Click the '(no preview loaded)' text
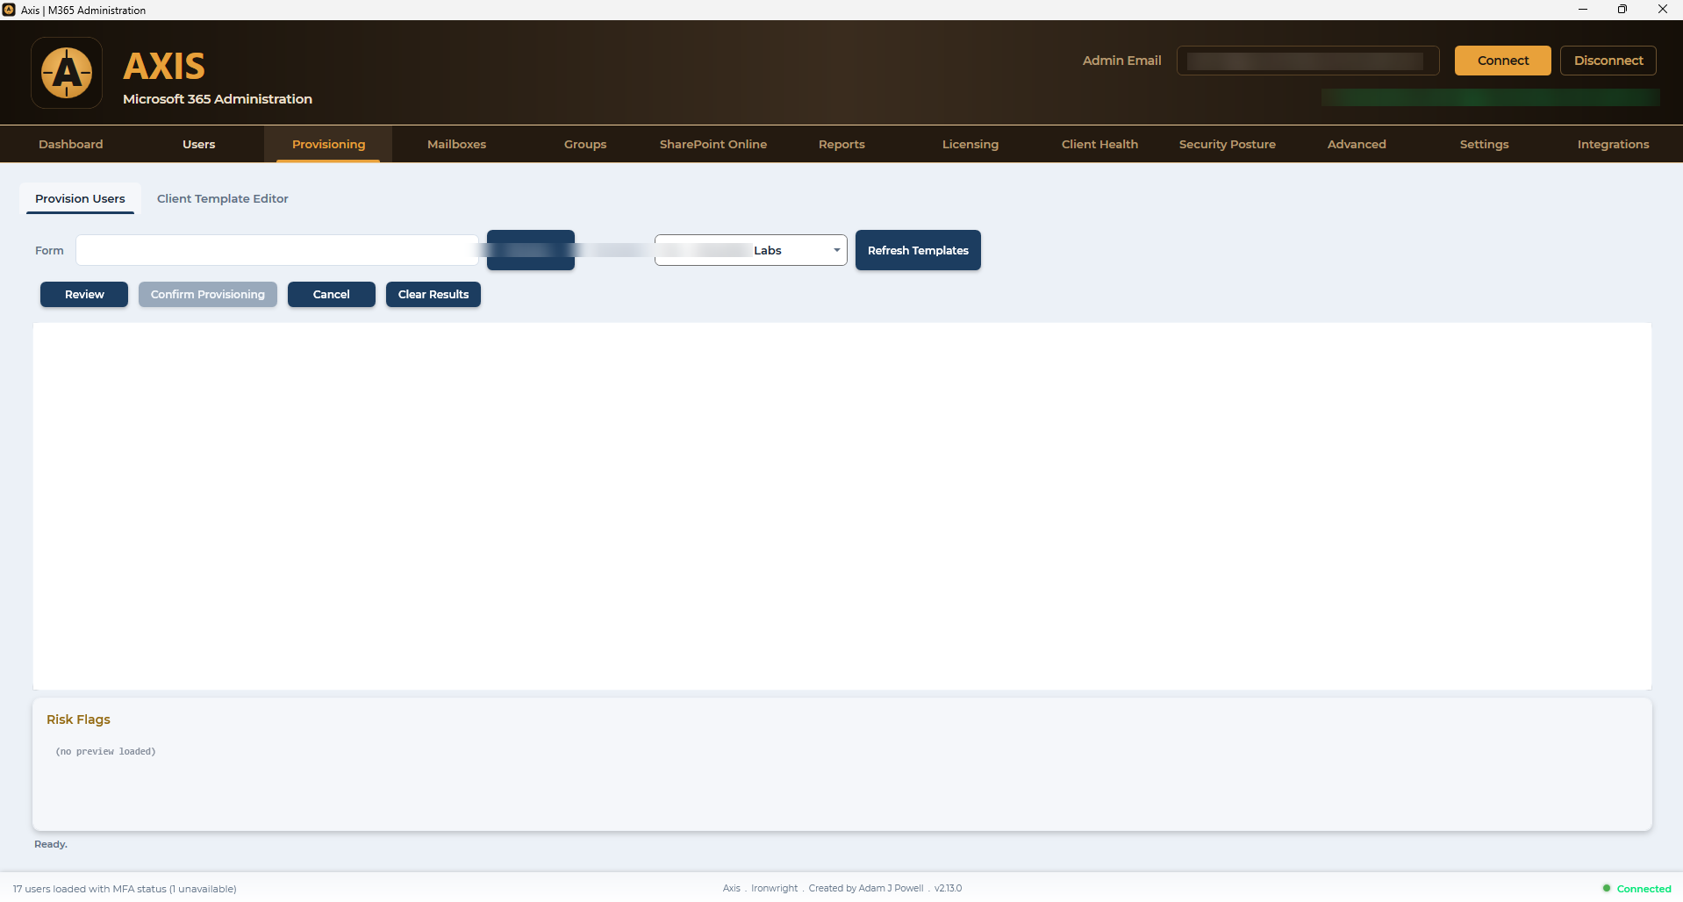 tap(105, 752)
